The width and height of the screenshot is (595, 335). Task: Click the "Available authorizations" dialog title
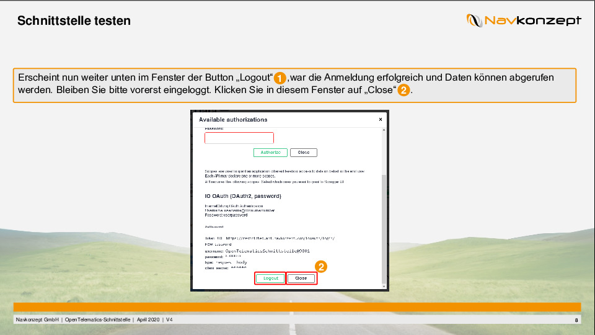pos(233,119)
